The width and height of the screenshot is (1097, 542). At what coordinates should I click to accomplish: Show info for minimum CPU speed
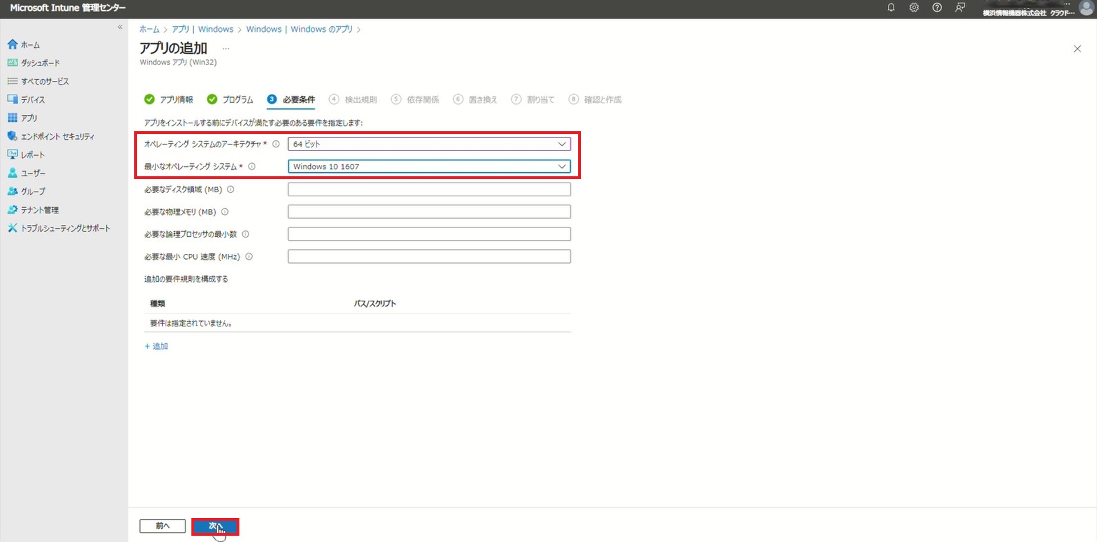[x=249, y=257]
